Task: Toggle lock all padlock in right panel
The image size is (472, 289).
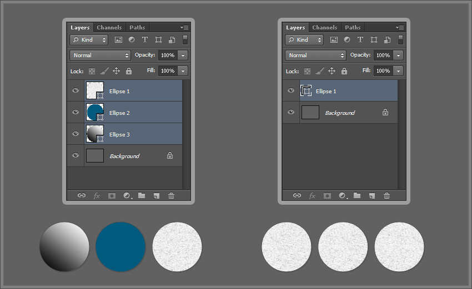Action: (x=344, y=71)
